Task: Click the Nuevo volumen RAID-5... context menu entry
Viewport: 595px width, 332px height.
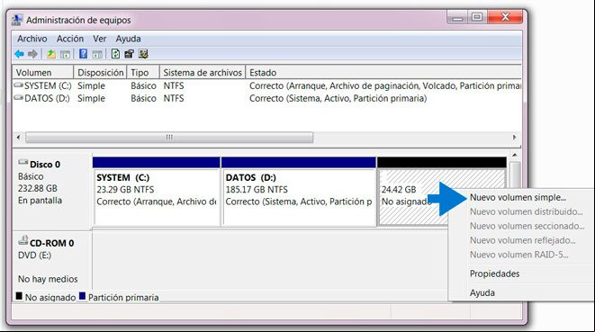Action: (519, 255)
